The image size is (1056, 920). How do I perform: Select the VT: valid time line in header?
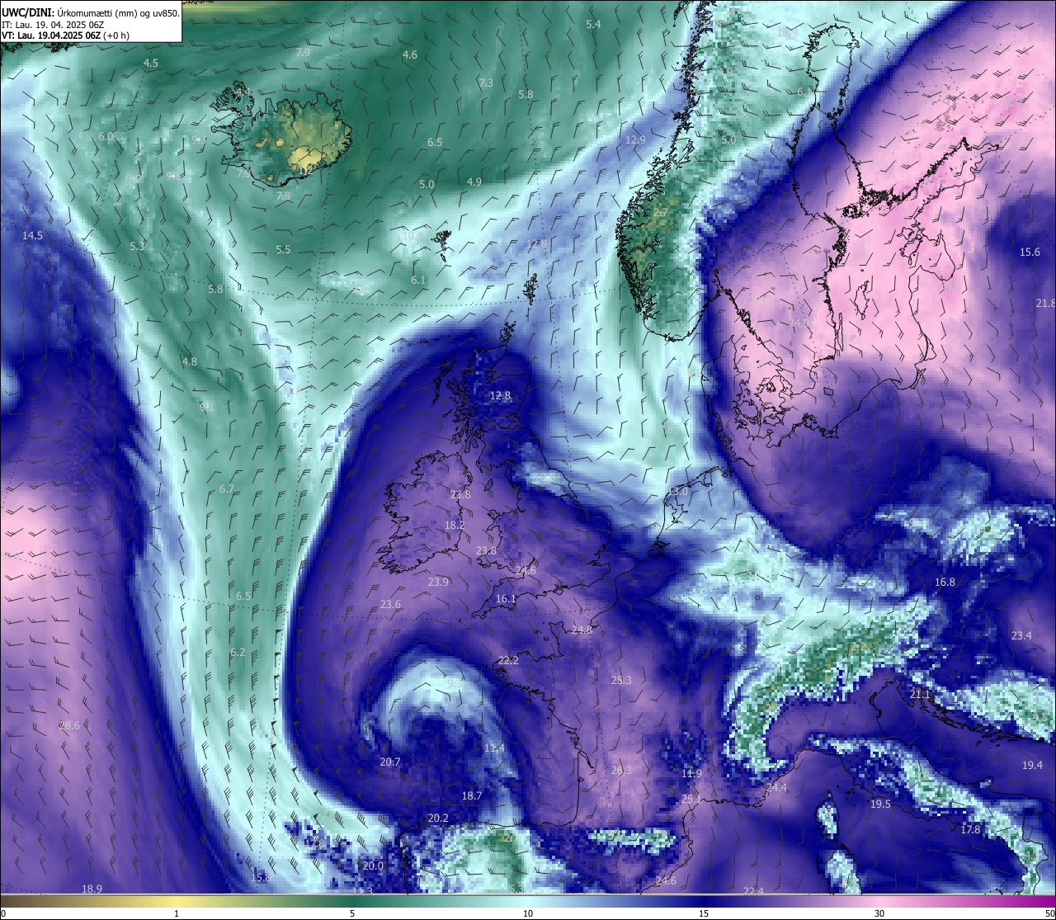[x=65, y=35]
